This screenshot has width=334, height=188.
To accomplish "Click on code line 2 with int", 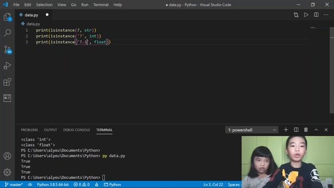I will tap(68, 36).
